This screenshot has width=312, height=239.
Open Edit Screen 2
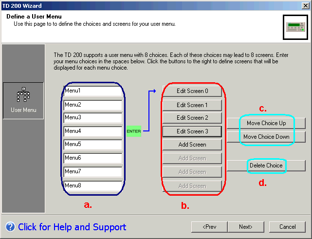pyautogui.click(x=192, y=118)
